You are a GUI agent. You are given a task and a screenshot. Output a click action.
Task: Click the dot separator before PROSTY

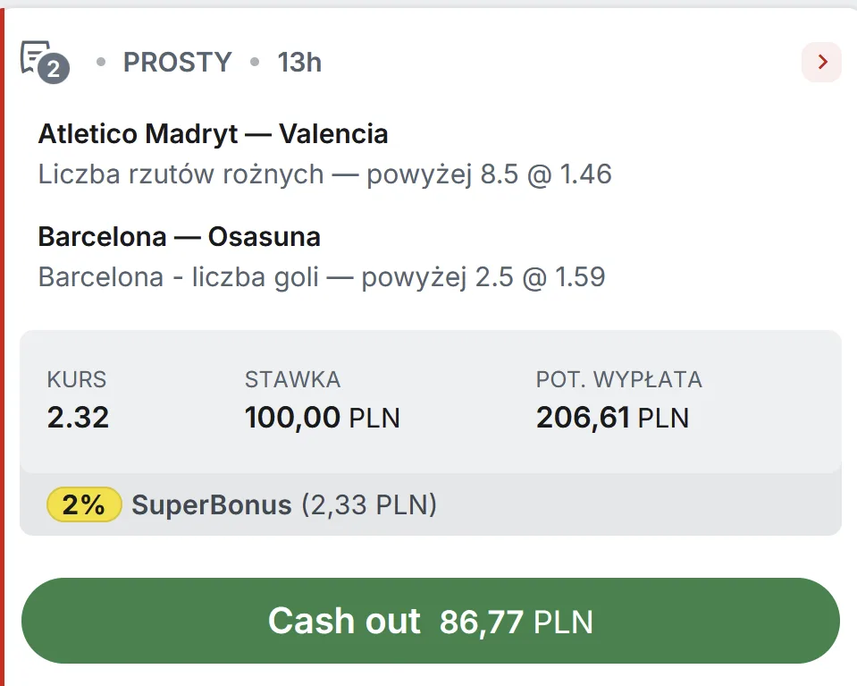[x=101, y=62]
